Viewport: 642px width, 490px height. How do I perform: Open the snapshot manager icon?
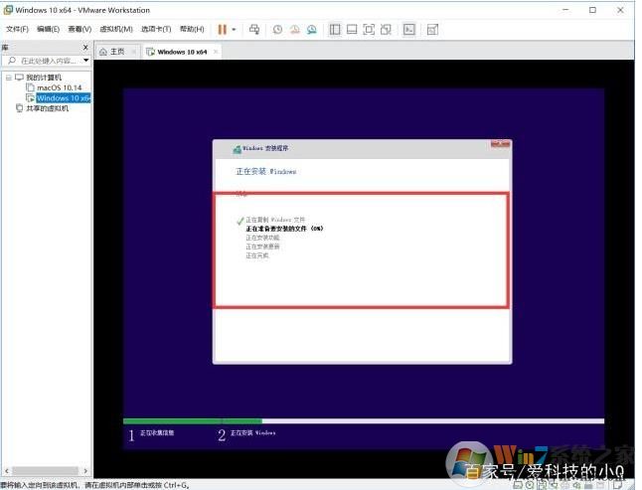coord(311,30)
